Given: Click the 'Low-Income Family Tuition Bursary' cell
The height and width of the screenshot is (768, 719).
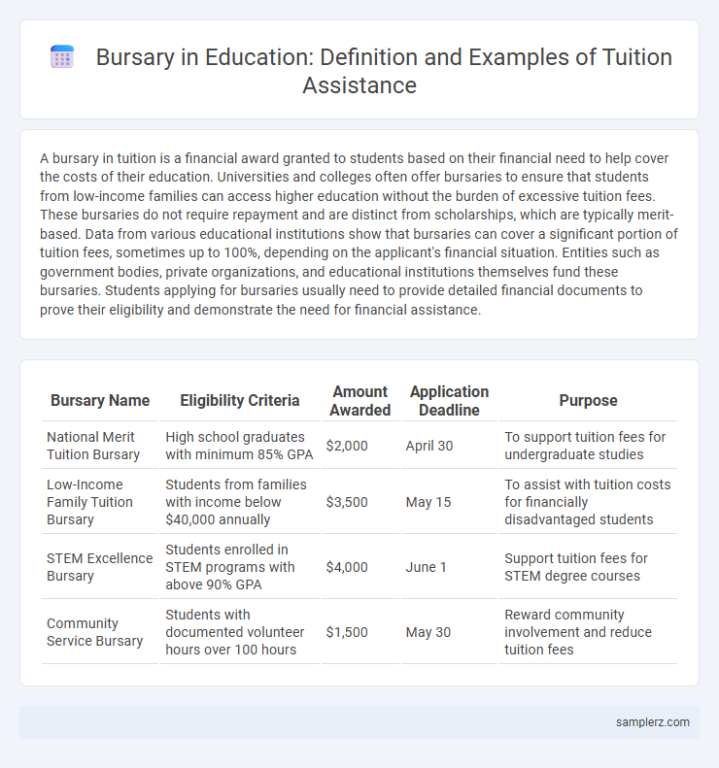Looking at the screenshot, I should tap(100, 502).
